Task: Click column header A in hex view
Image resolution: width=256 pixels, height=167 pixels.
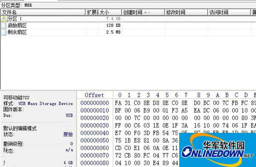Action: (218, 95)
